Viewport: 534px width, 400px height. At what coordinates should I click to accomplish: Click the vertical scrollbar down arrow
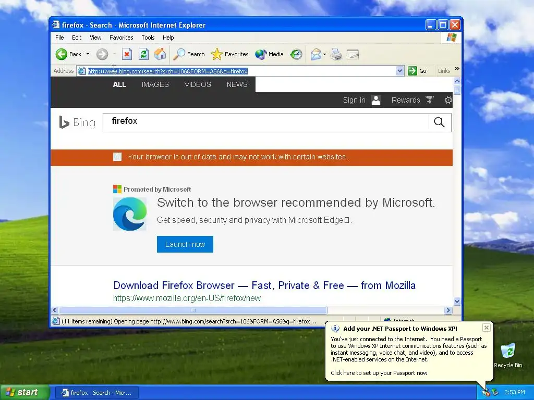point(457,302)
